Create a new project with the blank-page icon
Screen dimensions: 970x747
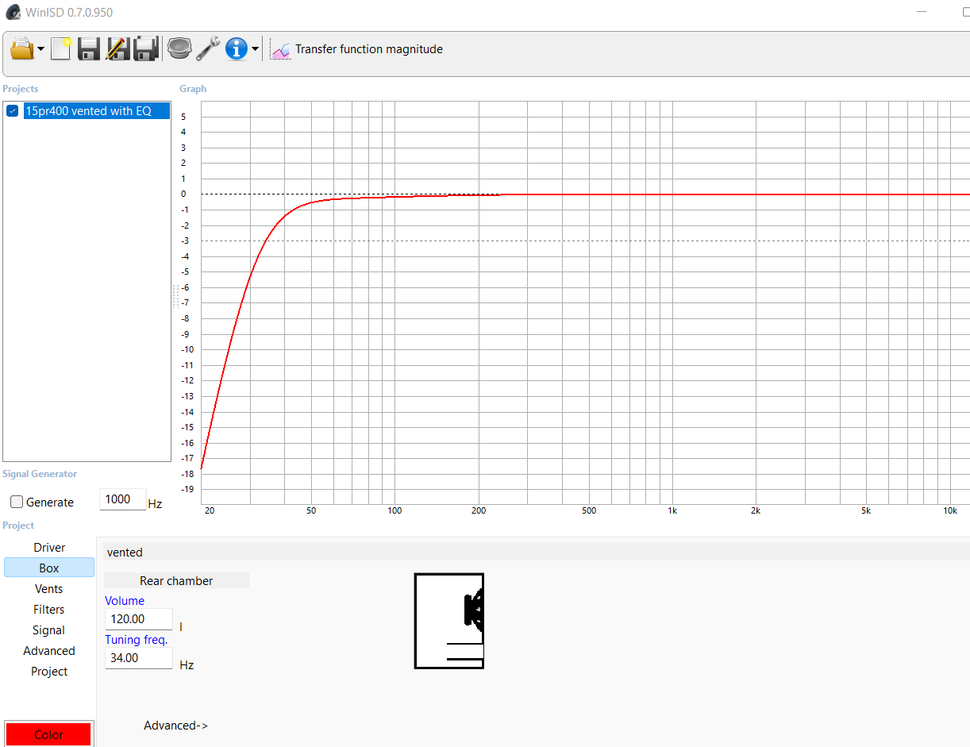61,49
